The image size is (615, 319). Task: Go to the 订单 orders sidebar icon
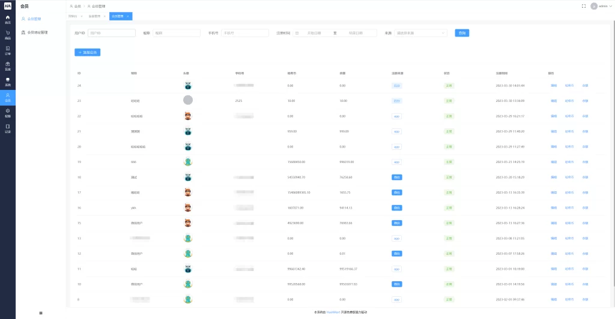(8, 50)
